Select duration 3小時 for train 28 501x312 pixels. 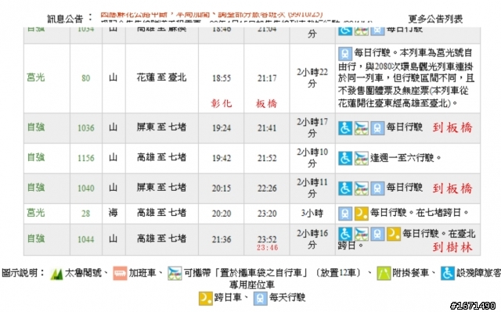pos(312,213)
